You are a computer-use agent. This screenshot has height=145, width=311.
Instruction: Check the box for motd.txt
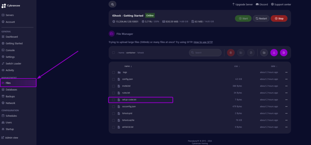tap(114, 86)
